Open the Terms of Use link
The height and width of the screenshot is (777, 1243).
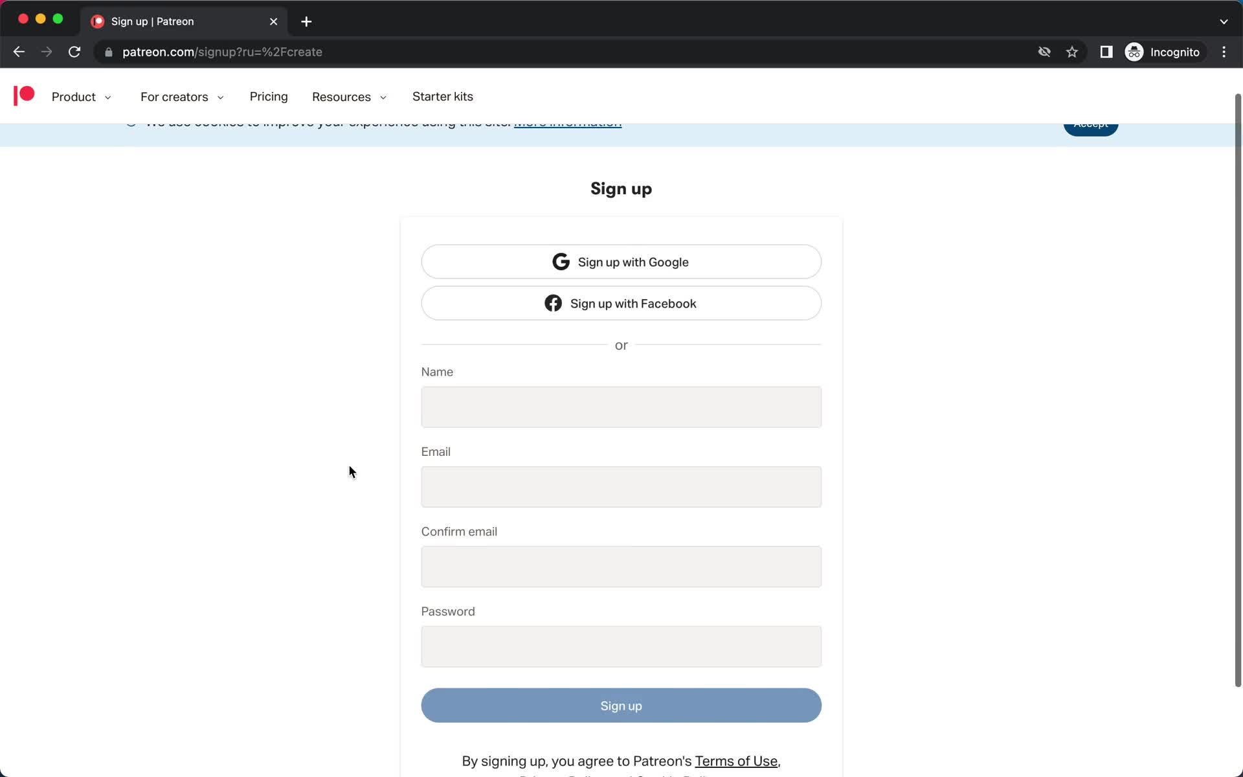[x=736, y=761]
